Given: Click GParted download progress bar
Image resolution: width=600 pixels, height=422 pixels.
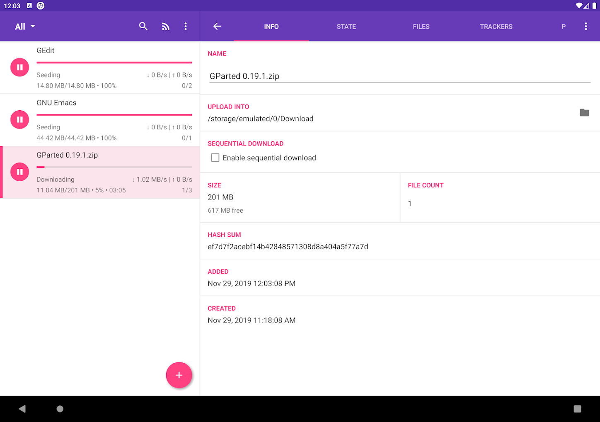Looking at the screenshot, I should (x=114, y=167).
